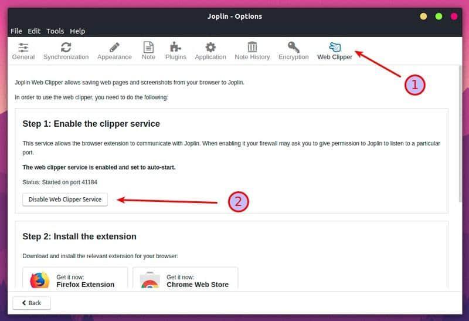Viewport: 469px width, 321px height.
Task: Open the Plugins puzzle piece icon
Action: pyautogui.click(x=175, y=47)
